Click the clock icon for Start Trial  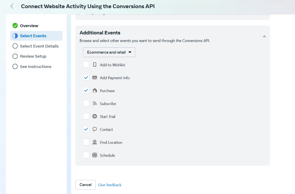click(94, 117)
